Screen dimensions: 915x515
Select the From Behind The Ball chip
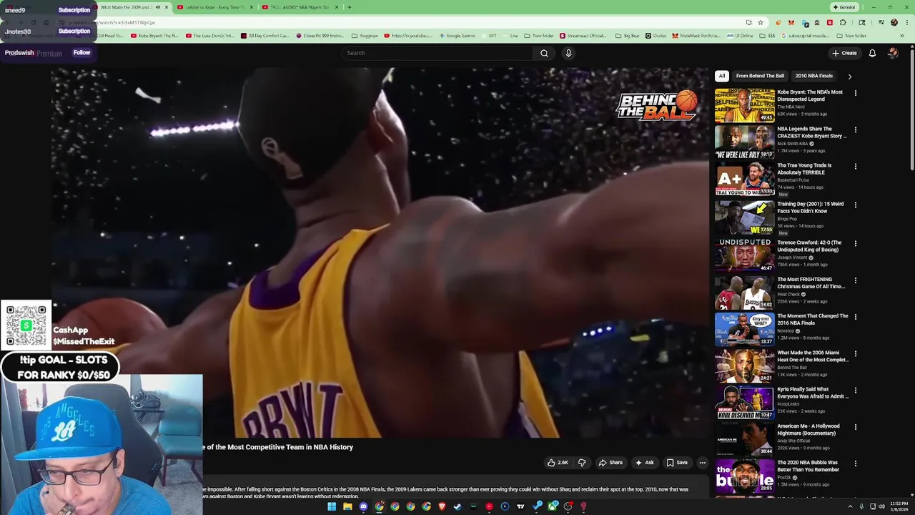(760, 76)
